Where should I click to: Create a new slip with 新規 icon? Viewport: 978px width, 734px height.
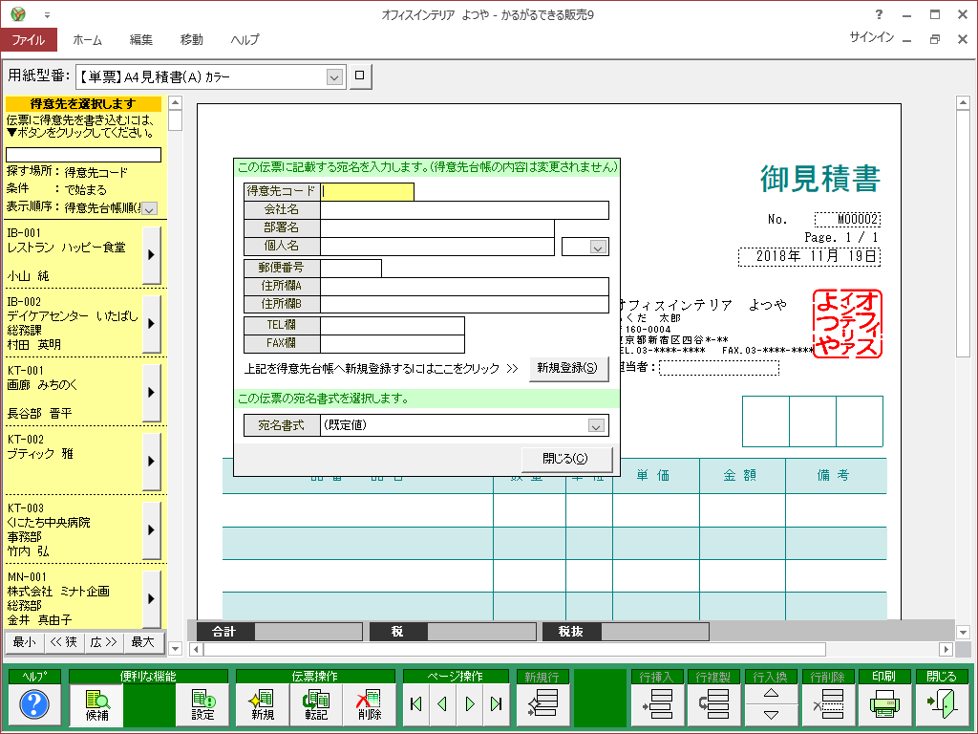click(263, 705)
